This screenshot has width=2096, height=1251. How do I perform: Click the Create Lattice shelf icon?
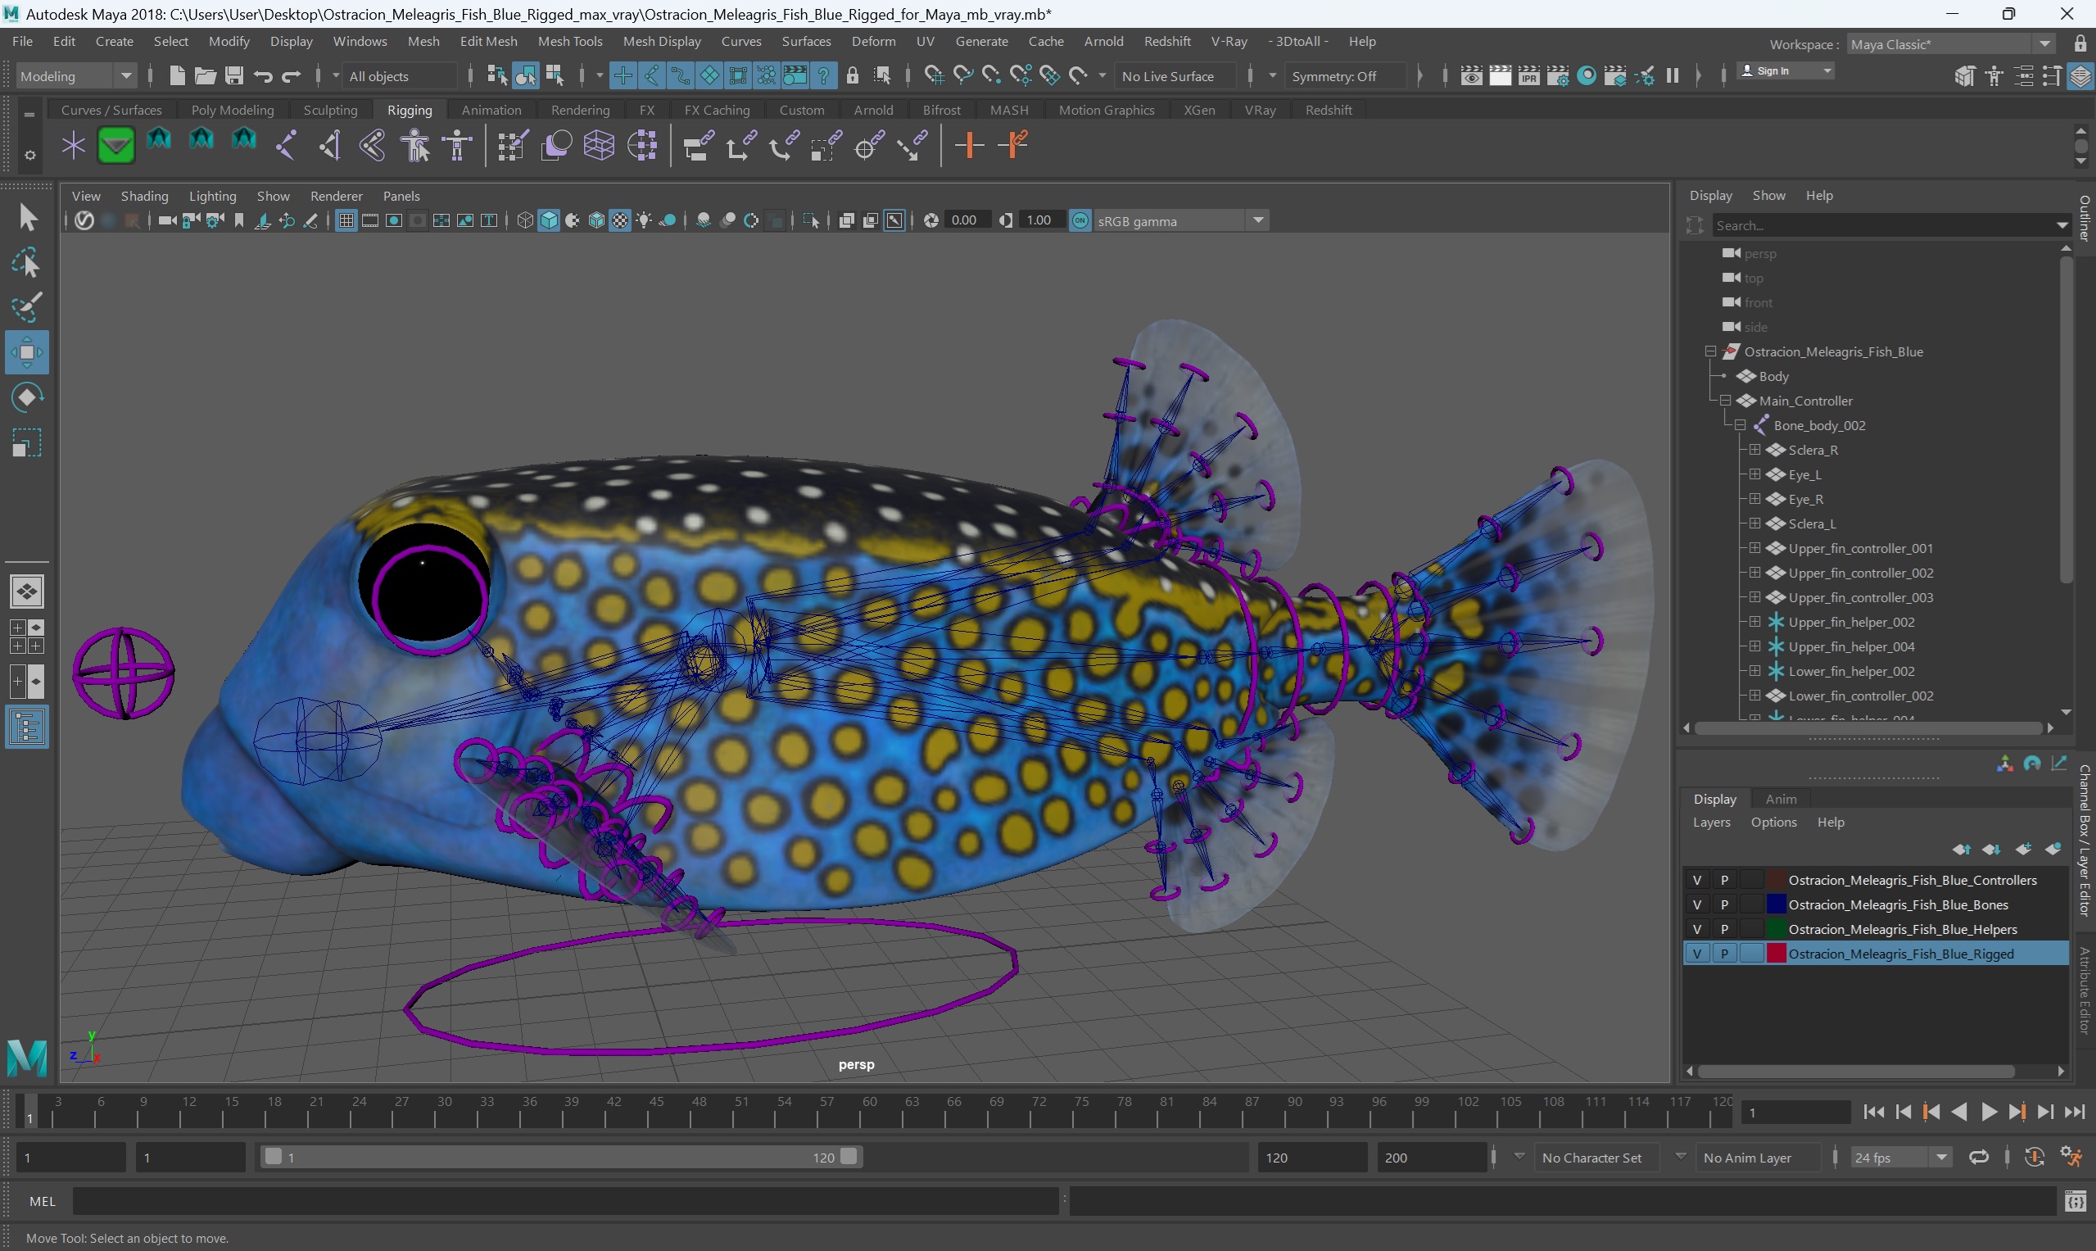tap(599, 146)
